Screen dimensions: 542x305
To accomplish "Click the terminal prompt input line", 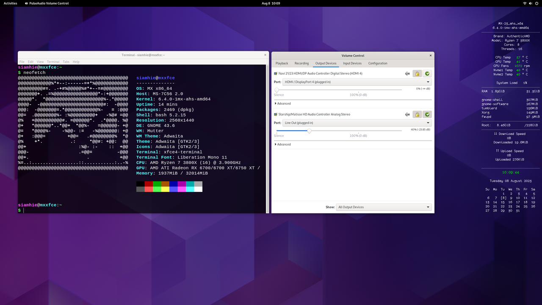I will (142, 211).
